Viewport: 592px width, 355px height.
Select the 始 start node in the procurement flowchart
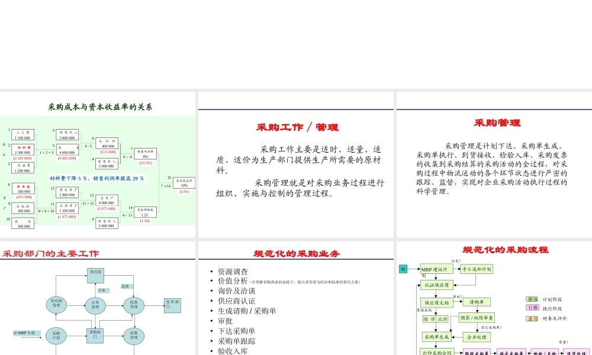403,269
